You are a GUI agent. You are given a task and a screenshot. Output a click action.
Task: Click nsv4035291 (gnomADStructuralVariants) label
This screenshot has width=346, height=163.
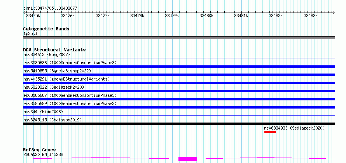(66, 79)
